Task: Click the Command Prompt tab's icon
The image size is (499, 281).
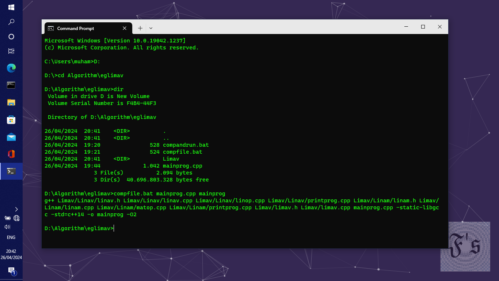Action: pyautogui.click(x=51, y=28)
